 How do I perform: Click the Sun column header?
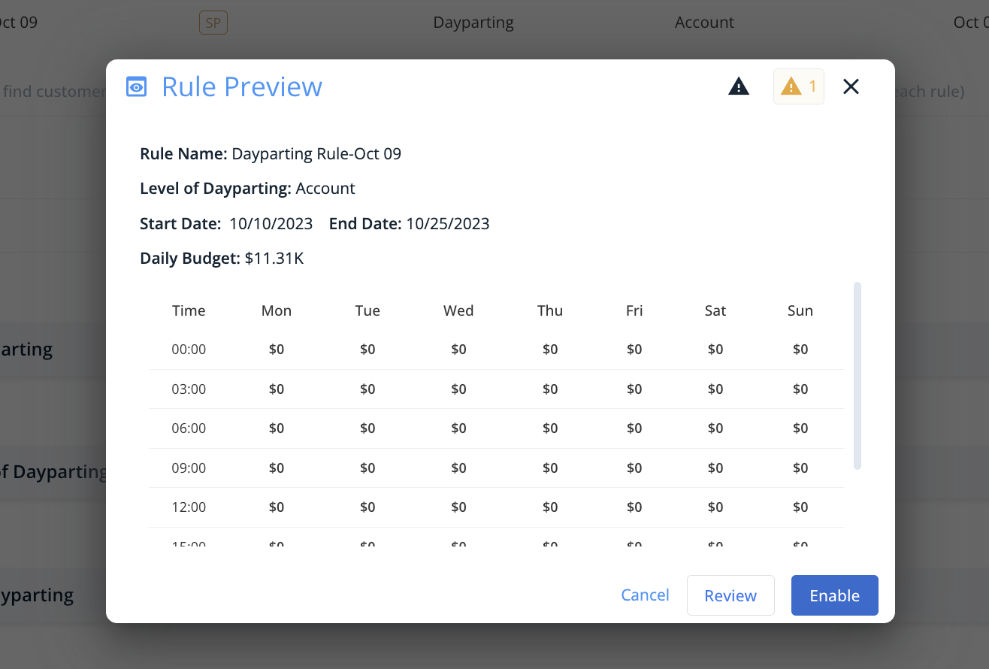point(800,310)
